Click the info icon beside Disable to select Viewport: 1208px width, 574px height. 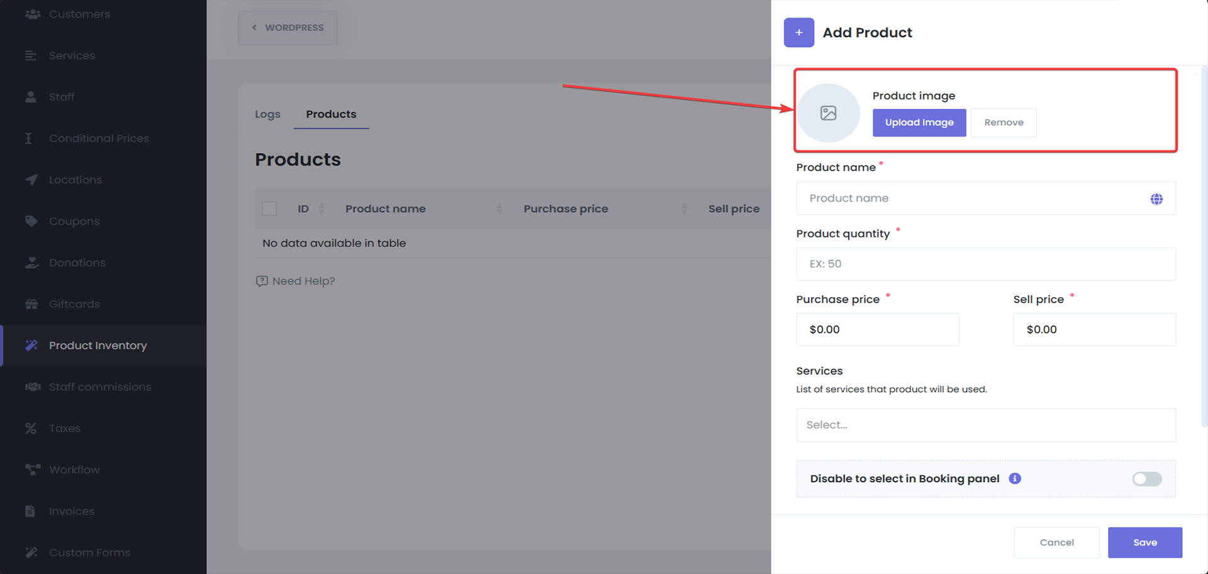[x=1014, y=478]
